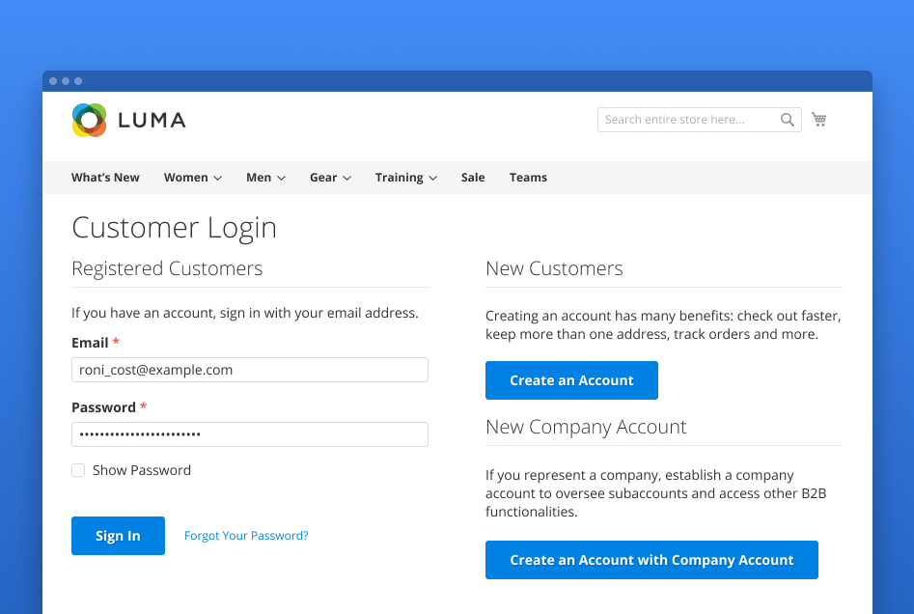Click the Password input field
Viewport: 914px width, 614px height.
point(249,434)
